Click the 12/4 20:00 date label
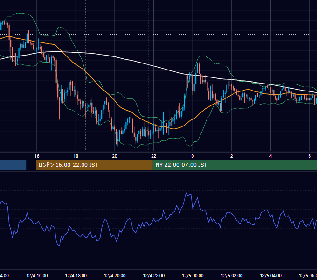The image size is (317, 280). click(x=115, y=275)
